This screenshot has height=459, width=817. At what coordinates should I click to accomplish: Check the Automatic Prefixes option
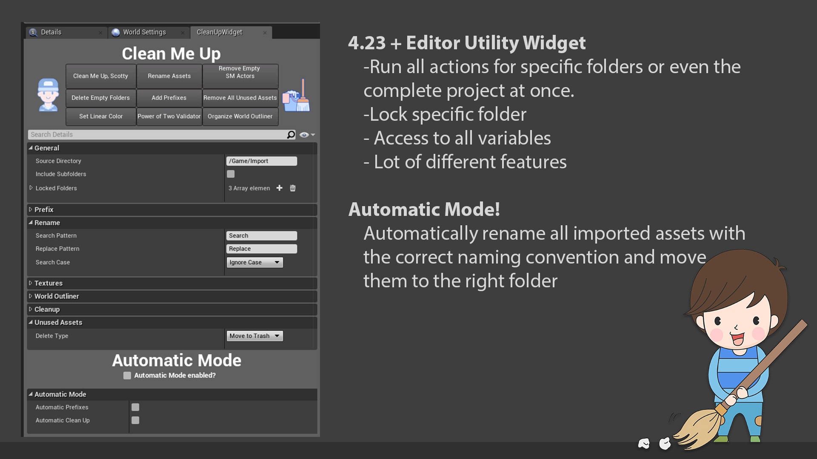pyautogui.click(x=135, y=407)
